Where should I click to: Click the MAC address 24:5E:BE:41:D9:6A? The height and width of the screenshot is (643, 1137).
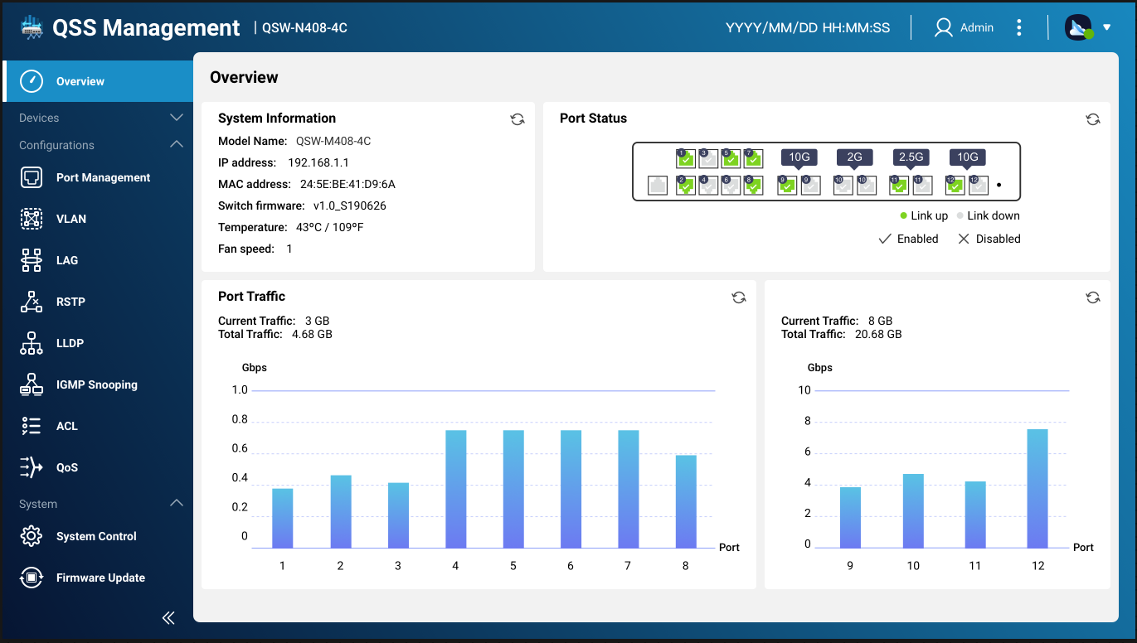tap(347, 184)
